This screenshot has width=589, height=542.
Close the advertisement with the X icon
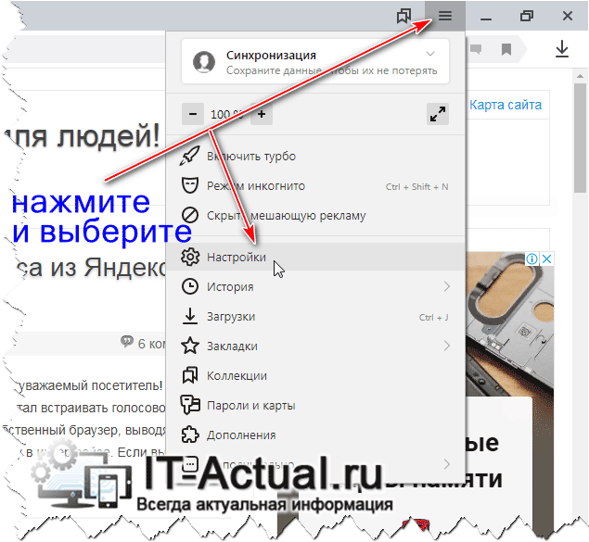tap(547, 258)
